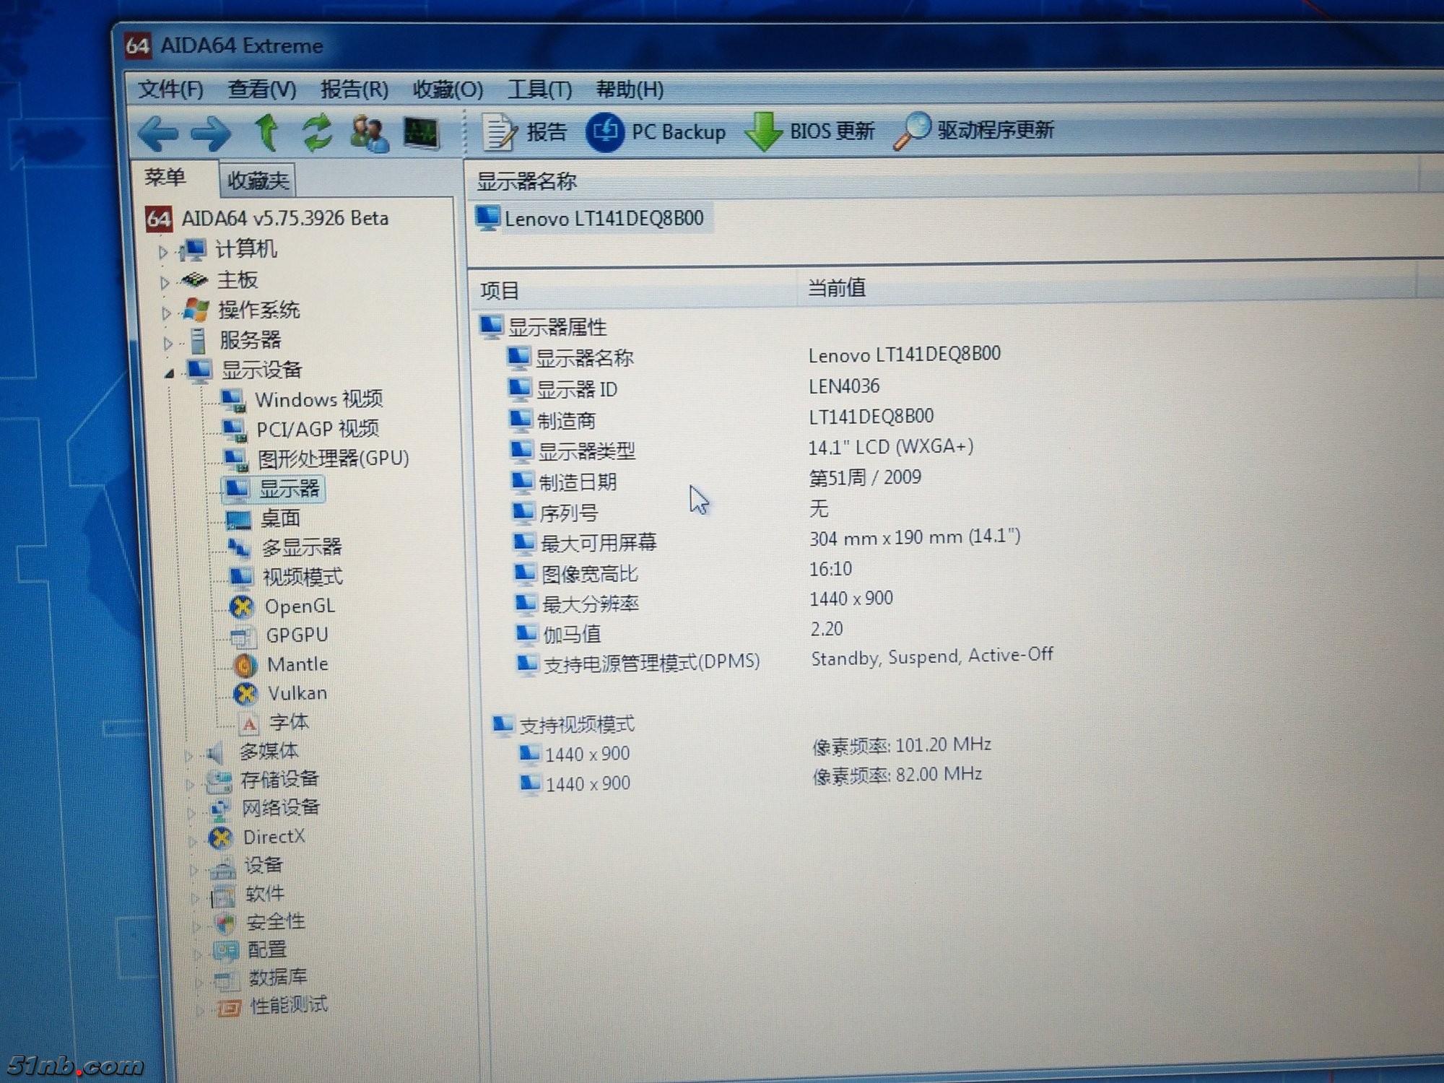This screenshot has height=1083, width=1444.
Task: Open the 工具(T) menu
Action: coord(539,90)
